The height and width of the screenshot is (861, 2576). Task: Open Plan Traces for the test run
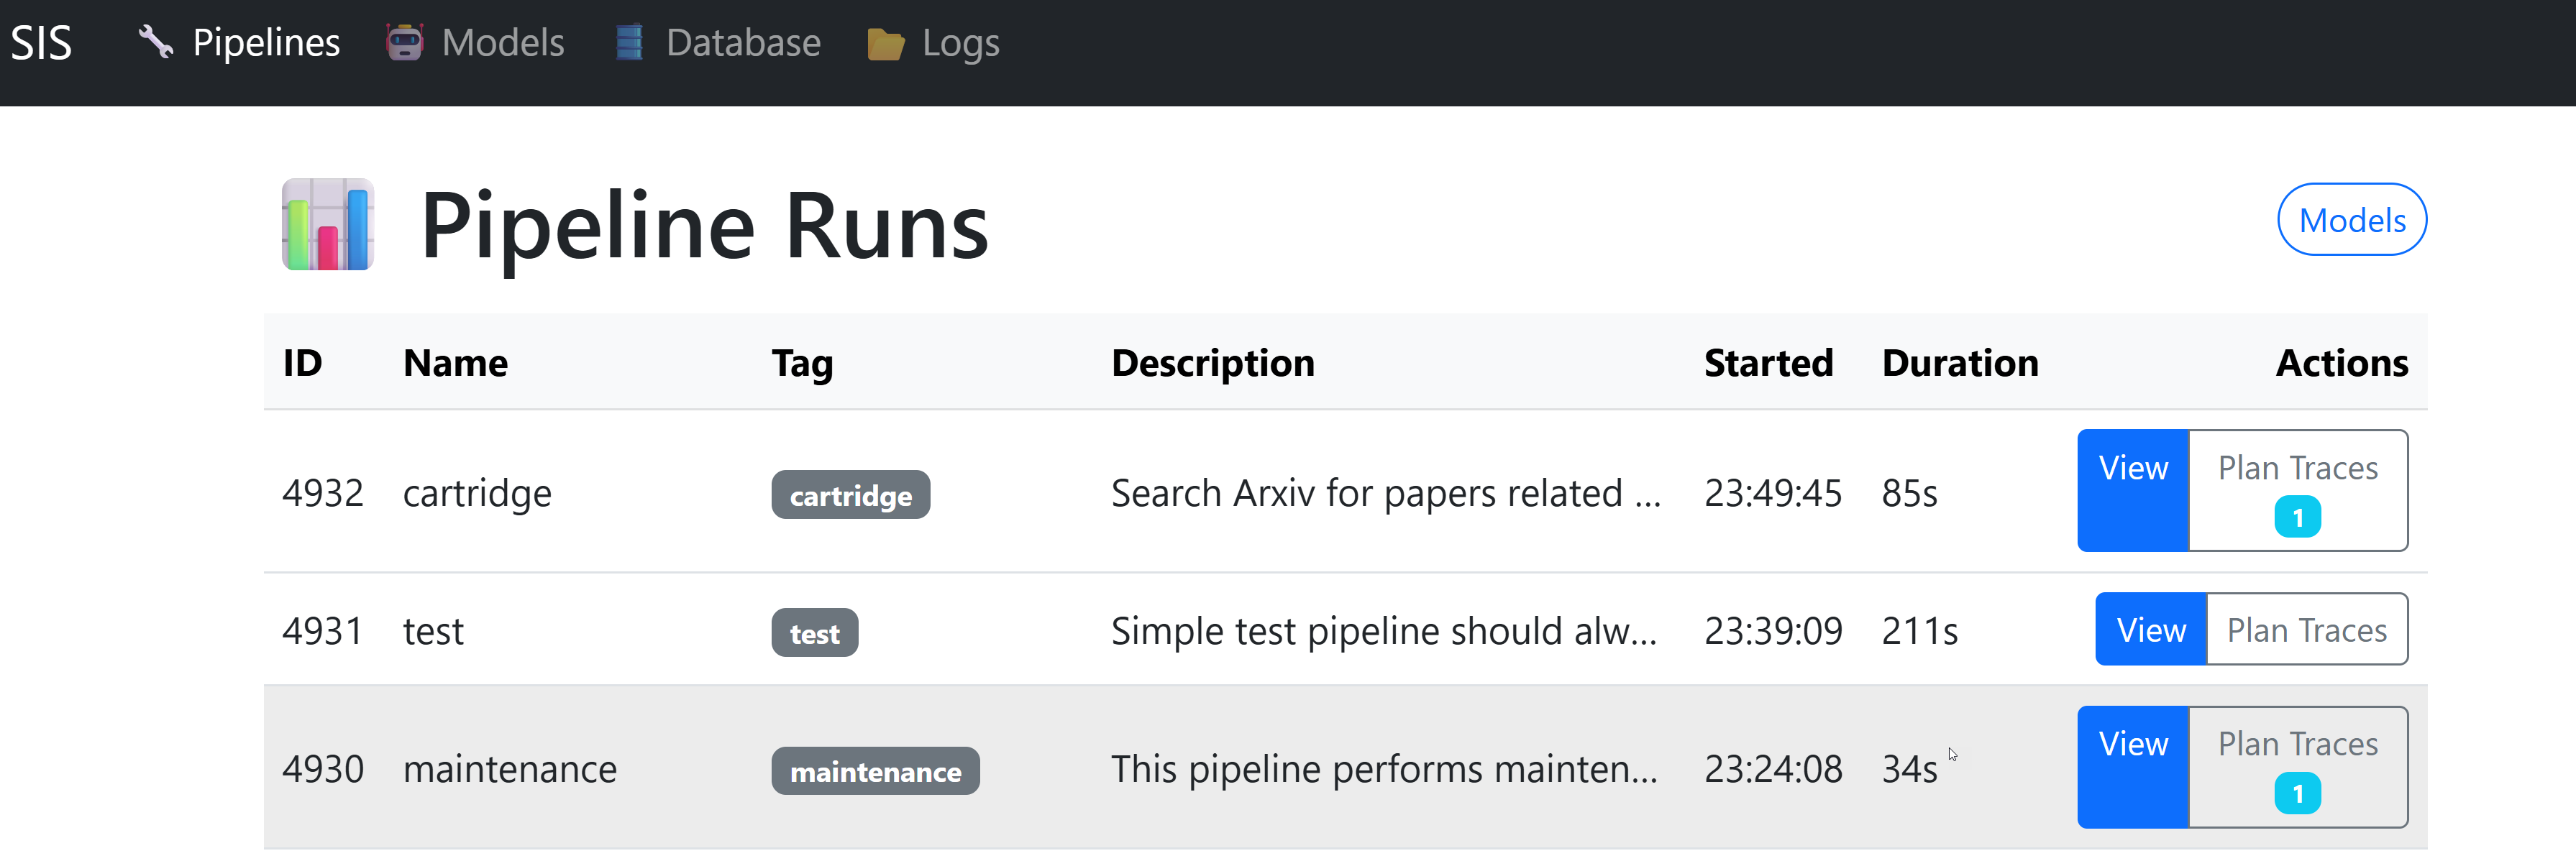click(x=2306, y=630)
